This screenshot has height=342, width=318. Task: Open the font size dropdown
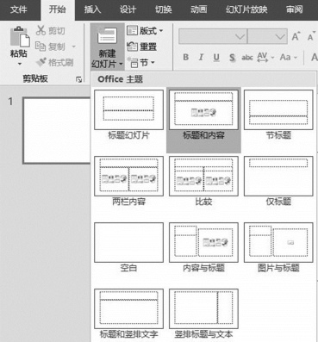click(x=279, y=36)
